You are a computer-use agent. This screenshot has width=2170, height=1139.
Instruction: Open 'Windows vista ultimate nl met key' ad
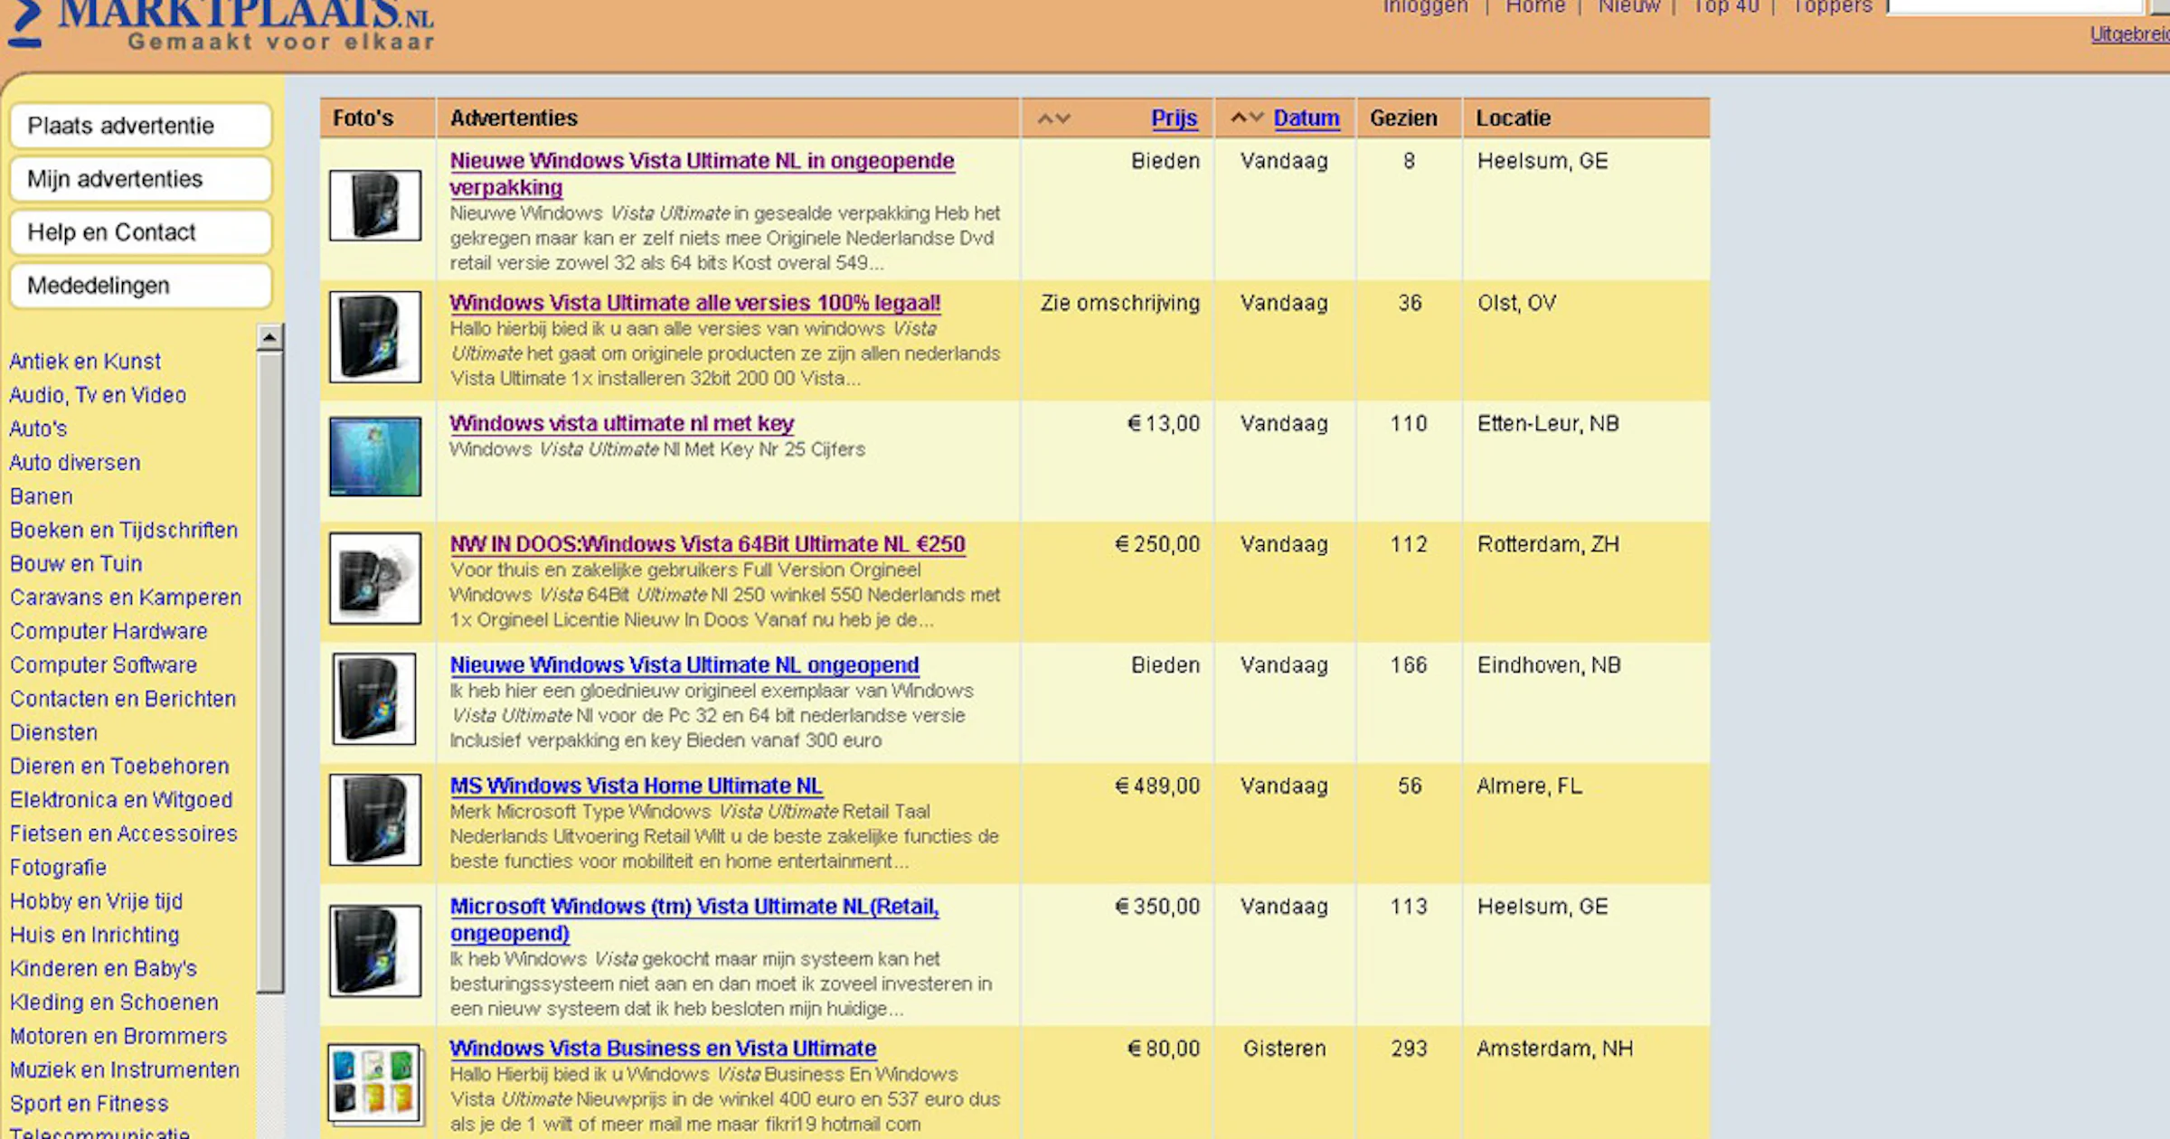coord(622,423)
